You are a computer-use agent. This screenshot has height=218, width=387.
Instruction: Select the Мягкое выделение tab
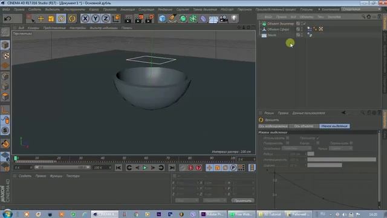tap(334, 126)
